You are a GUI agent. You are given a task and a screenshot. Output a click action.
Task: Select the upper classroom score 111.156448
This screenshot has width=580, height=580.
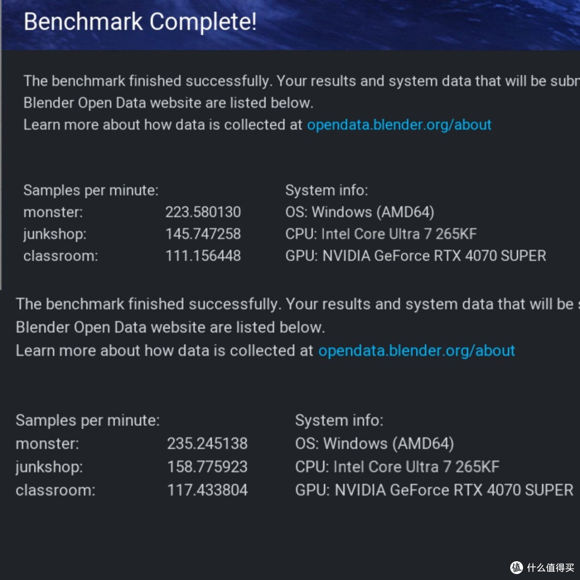tap(203, 256)
